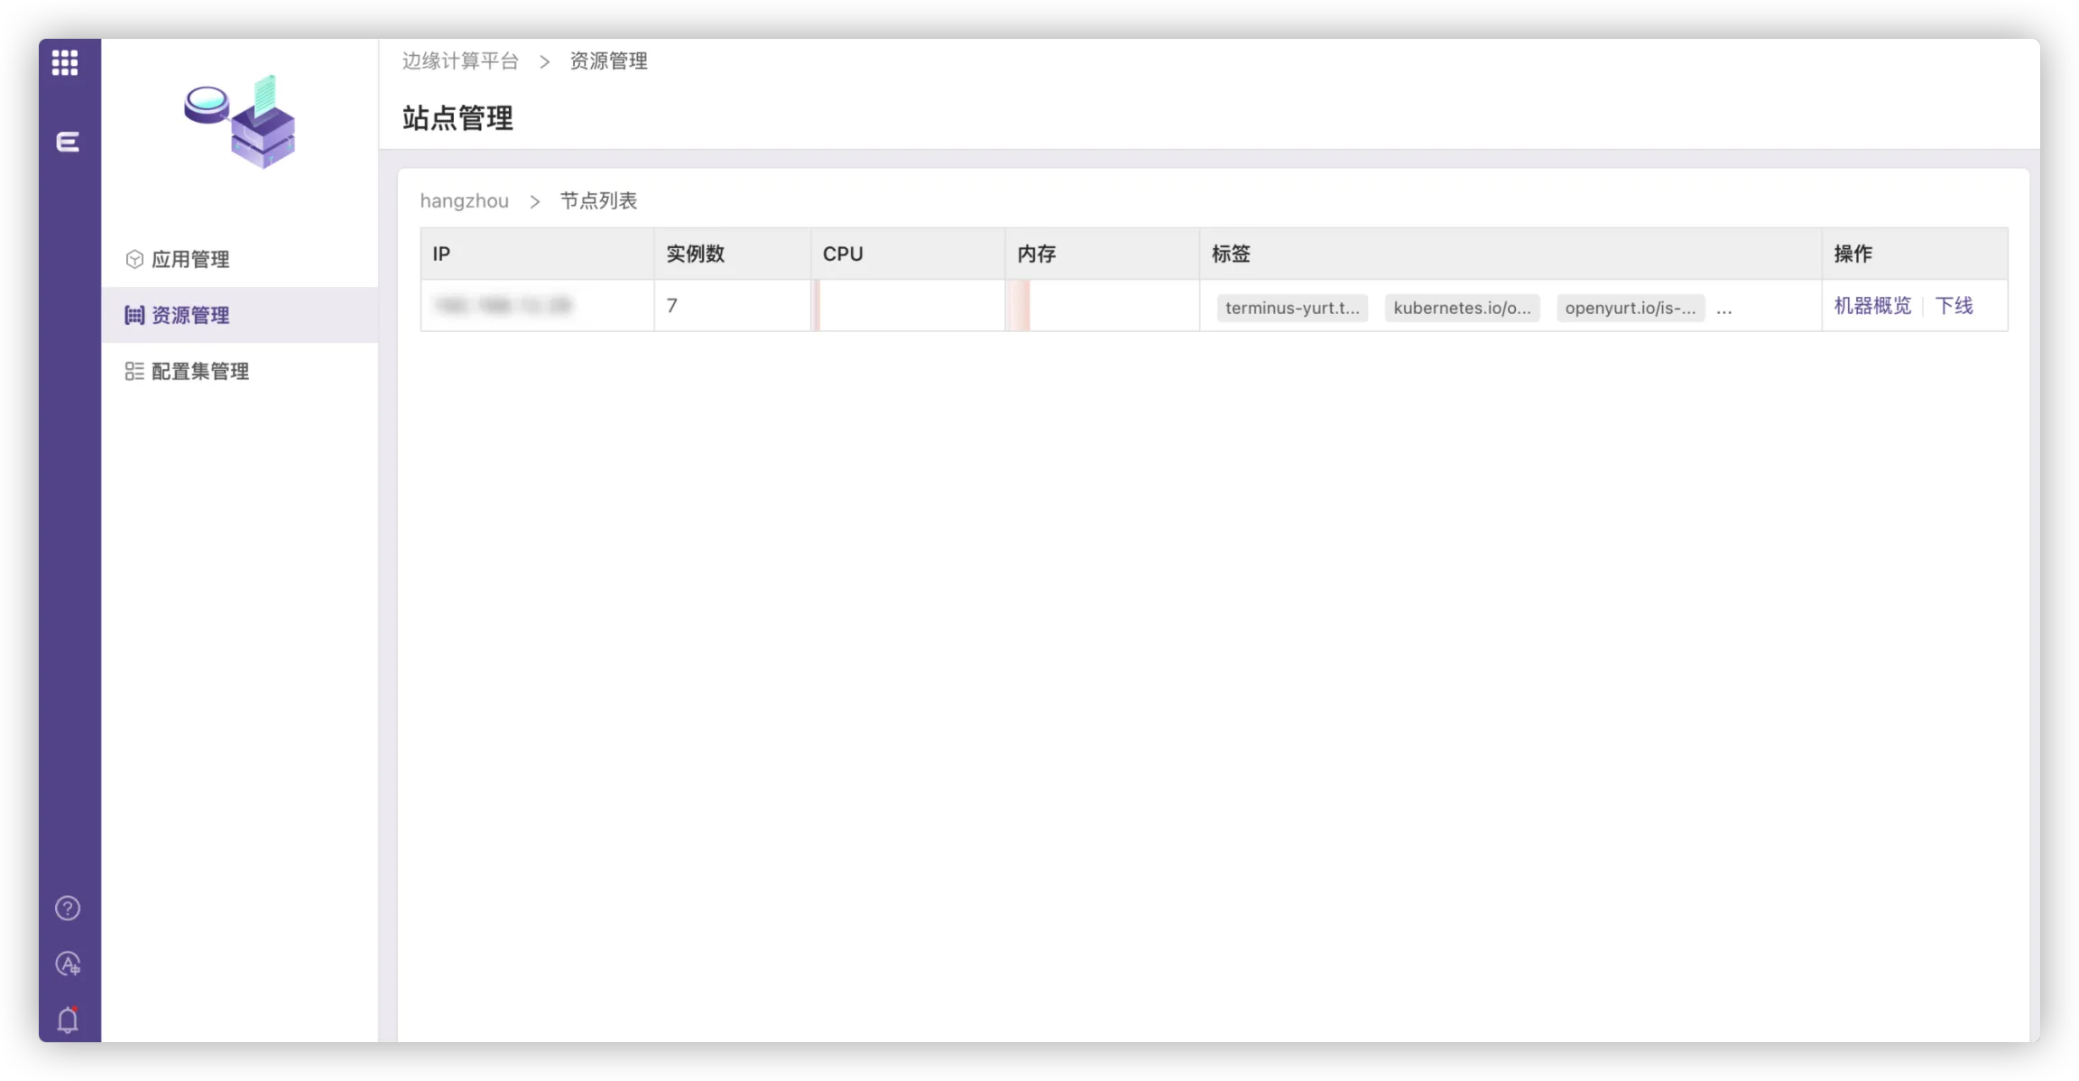Click the user account icon in sidebar
This screenshot has height=1081, width=2079.
point(68,964)
